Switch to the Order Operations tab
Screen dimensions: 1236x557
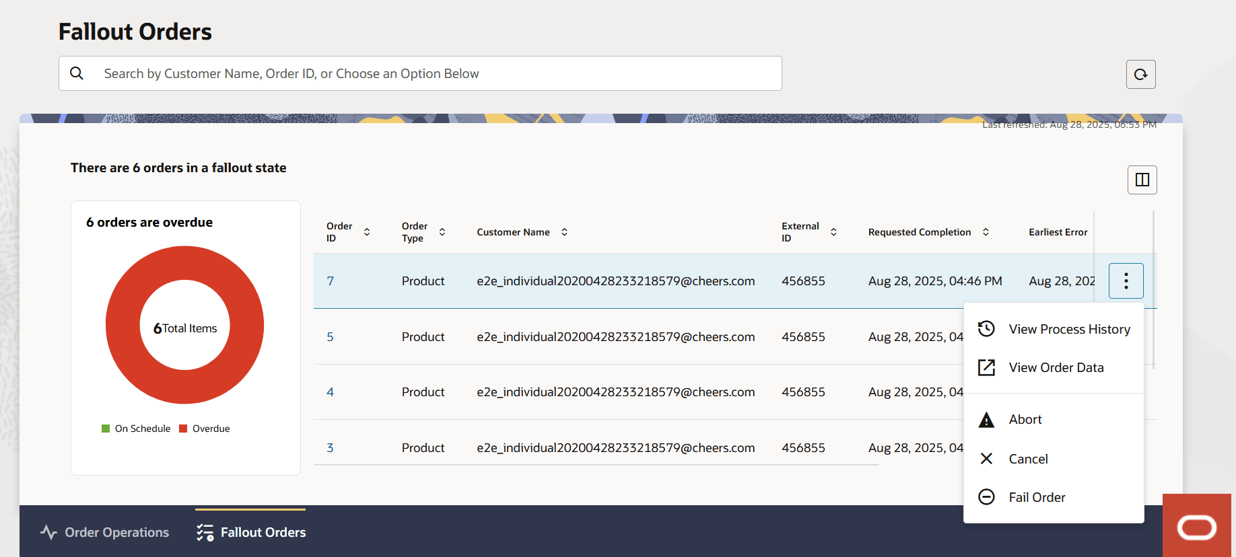pyautogui.click(x=105, y=532)
